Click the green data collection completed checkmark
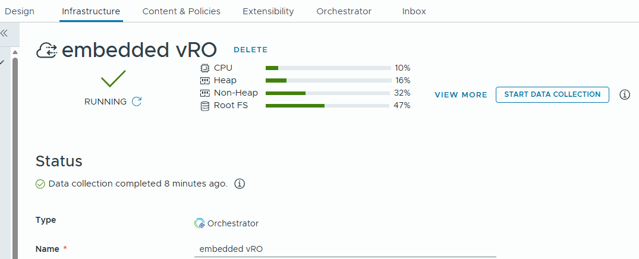The height and width of the screenshot is (259, 639). 40,184
